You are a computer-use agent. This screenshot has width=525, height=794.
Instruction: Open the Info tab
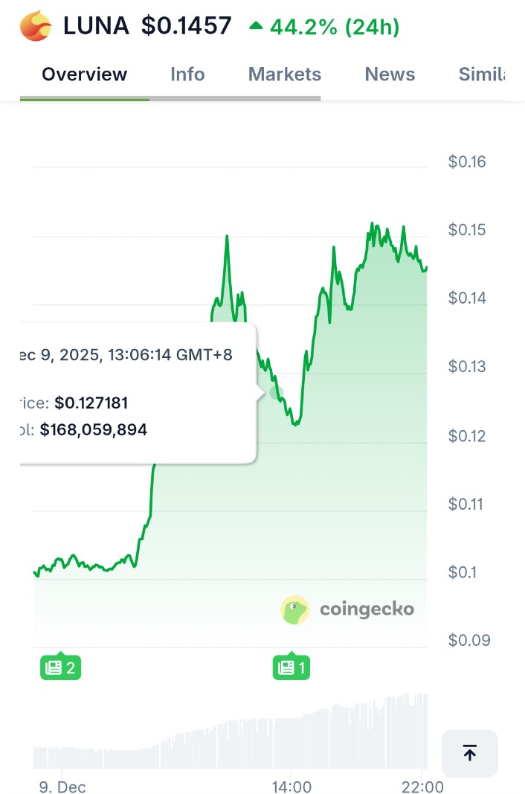[187, 74]
